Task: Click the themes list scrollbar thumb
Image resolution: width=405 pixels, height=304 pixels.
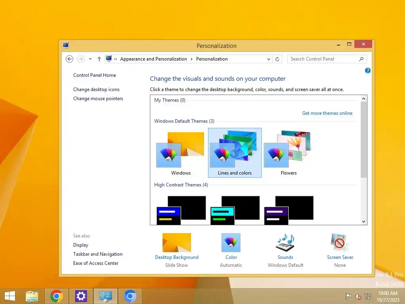Action: click(x=363, y=140)
